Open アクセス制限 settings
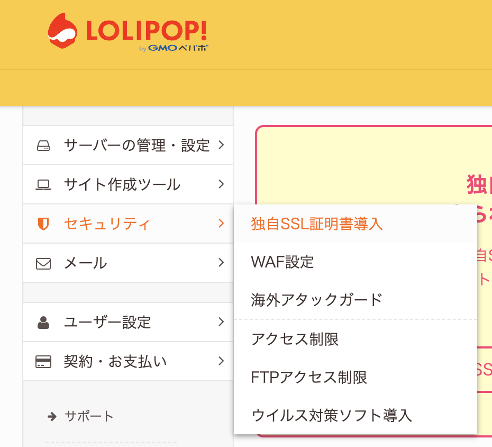 click(x=295, y=339)
